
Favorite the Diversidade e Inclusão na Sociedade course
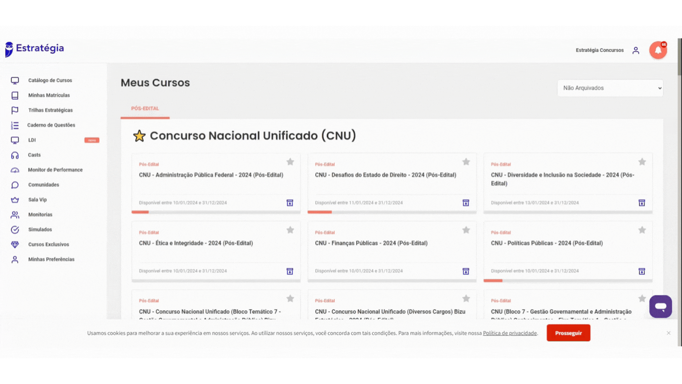click(642, 162)
